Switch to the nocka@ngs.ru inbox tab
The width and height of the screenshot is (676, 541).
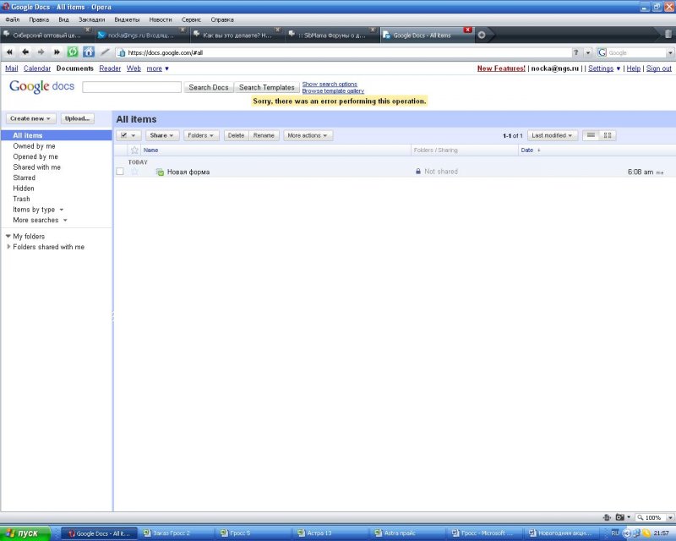click(x=141, y=35)
